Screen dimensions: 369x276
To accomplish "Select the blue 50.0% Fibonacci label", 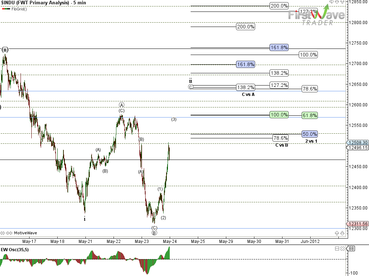I will click(x=310, y=134).
